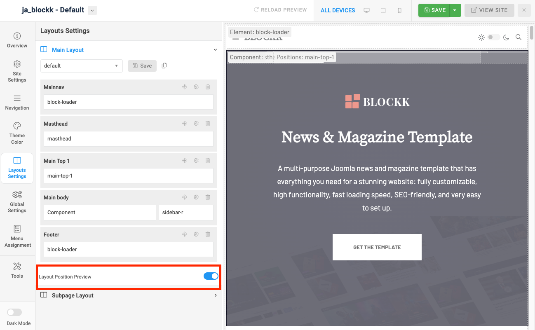Open the Theme Color panel
This screenshot has height=330, width=535.
click(17, 133)
